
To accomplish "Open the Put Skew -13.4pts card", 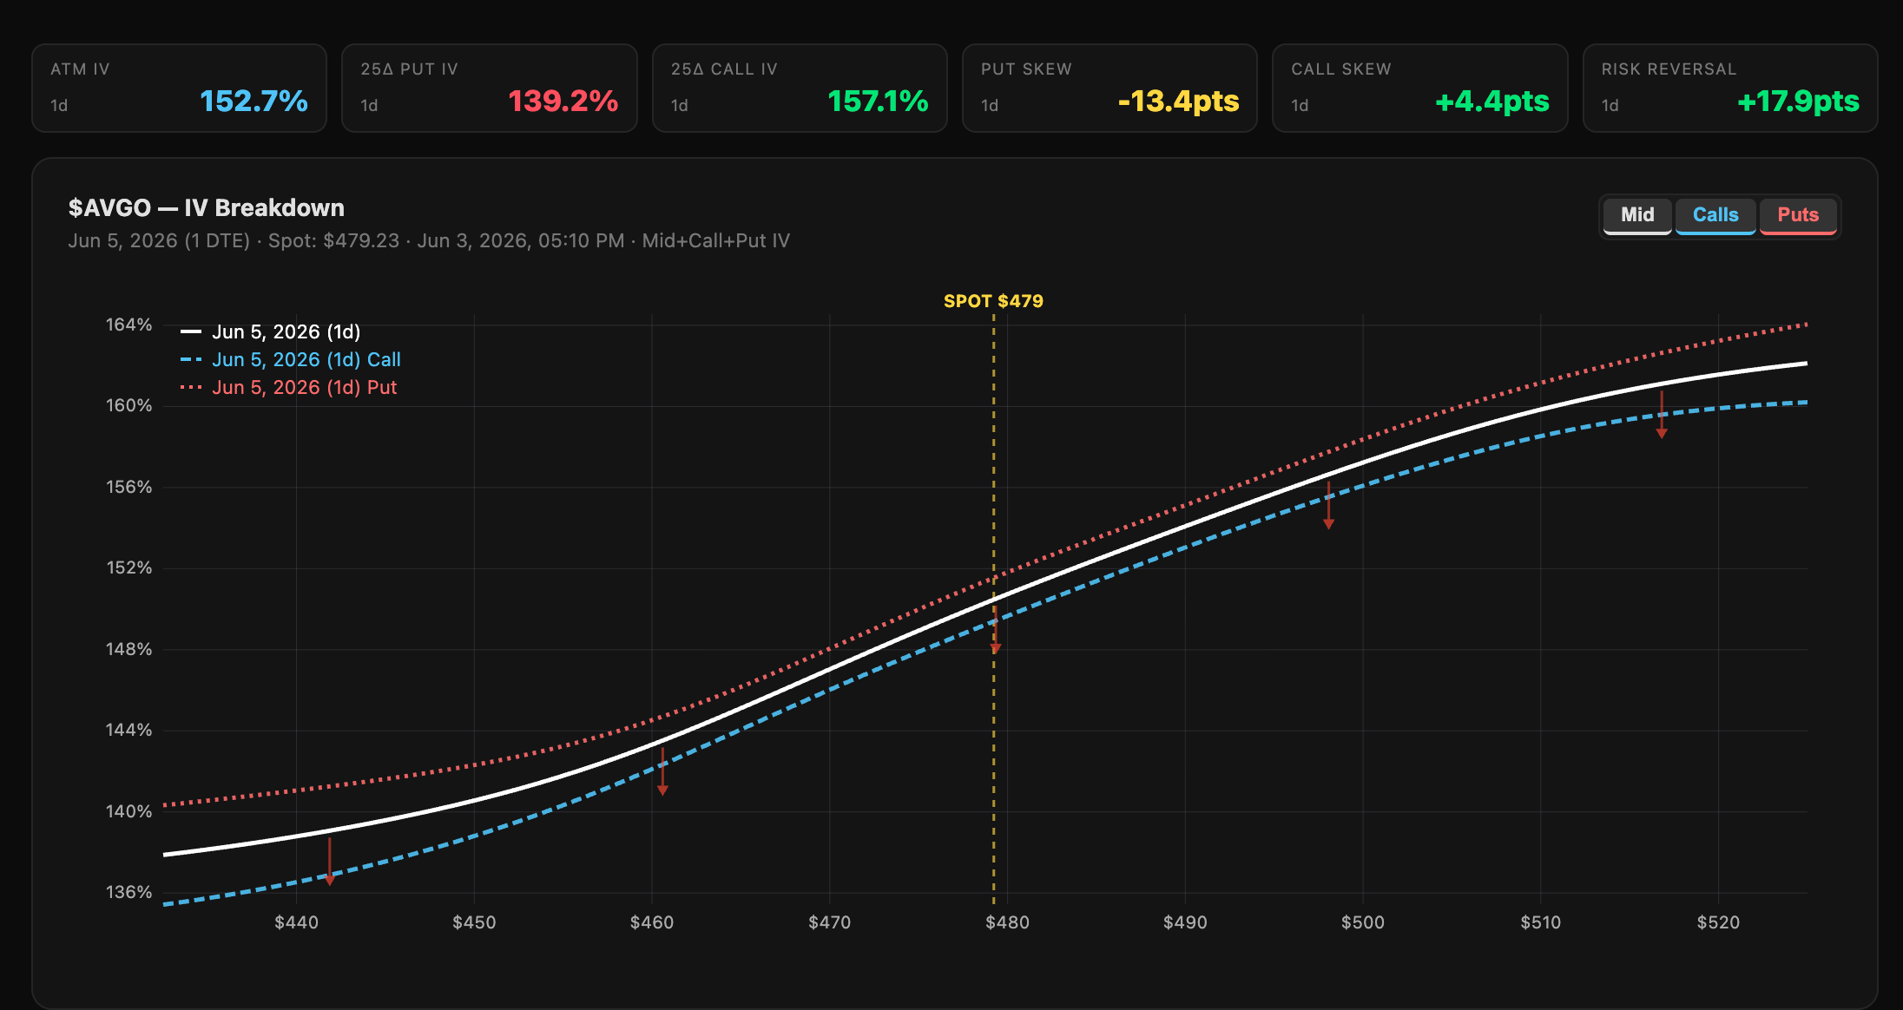I will pyautogui.click(x=1110, y=89).
